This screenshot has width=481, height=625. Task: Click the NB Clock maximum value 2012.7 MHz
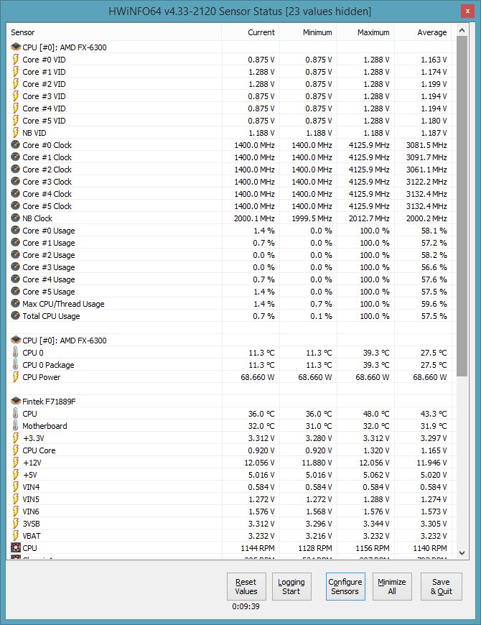click(369, 218)
